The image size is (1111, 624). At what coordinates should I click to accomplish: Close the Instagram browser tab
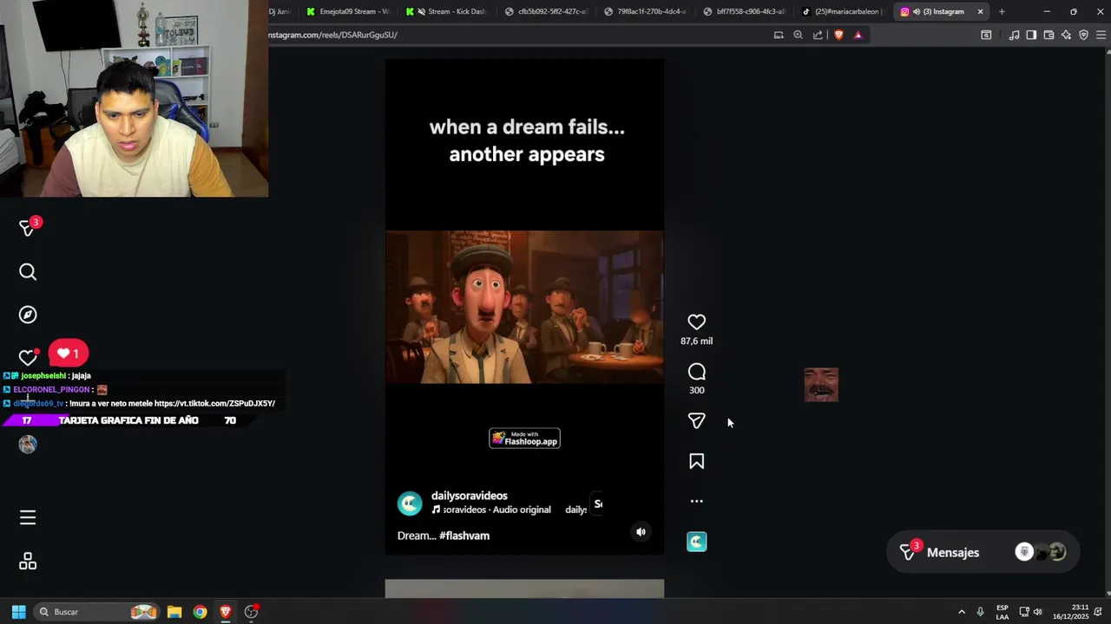[x=980, y=11]
